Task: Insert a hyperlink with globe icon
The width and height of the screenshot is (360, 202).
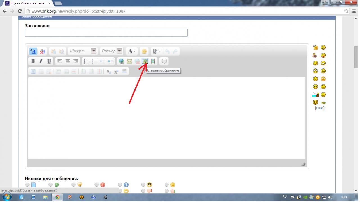Action: pos(121,61)
